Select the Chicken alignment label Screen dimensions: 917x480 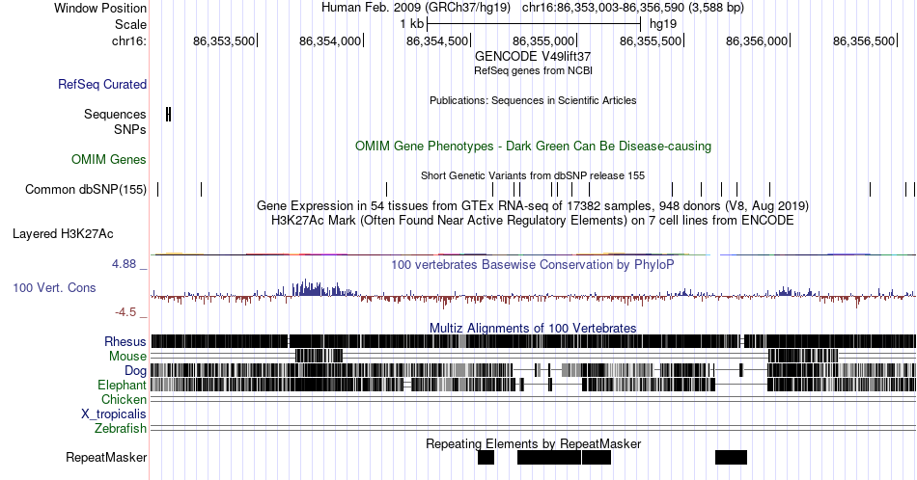click(x=124, y=399)
